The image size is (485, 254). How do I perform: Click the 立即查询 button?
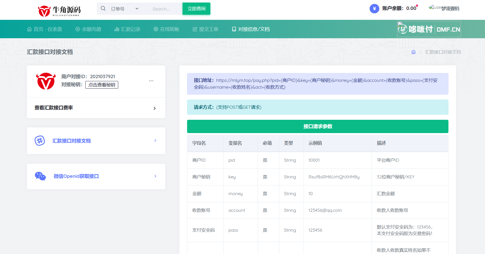click(x=196, y=8)
